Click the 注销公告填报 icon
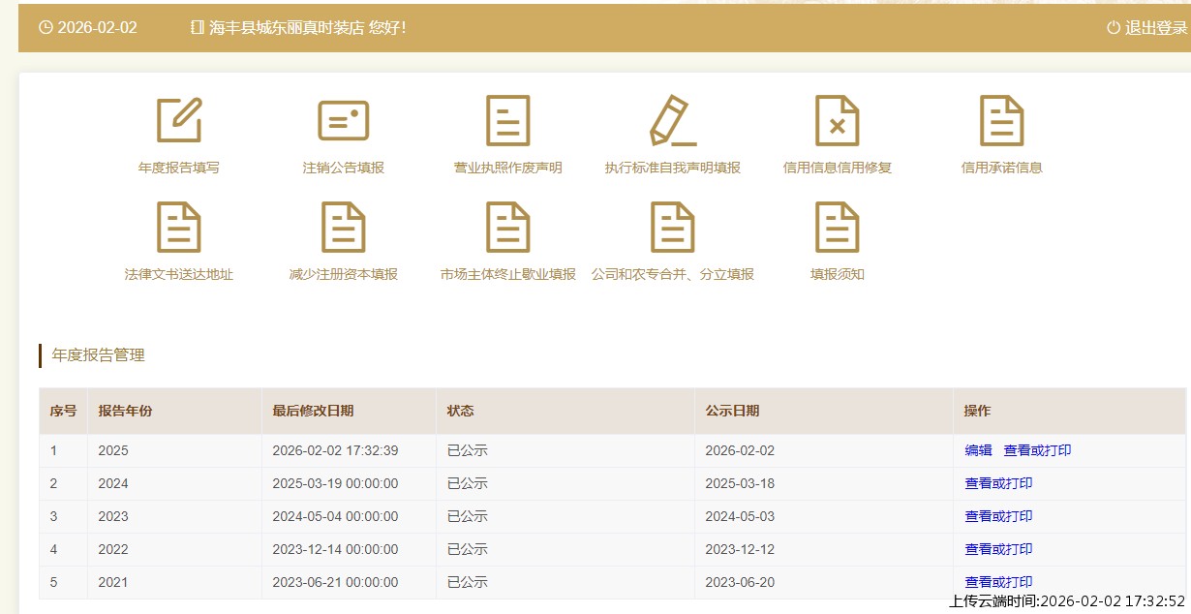1191x614 pixels. pos(344,121)
